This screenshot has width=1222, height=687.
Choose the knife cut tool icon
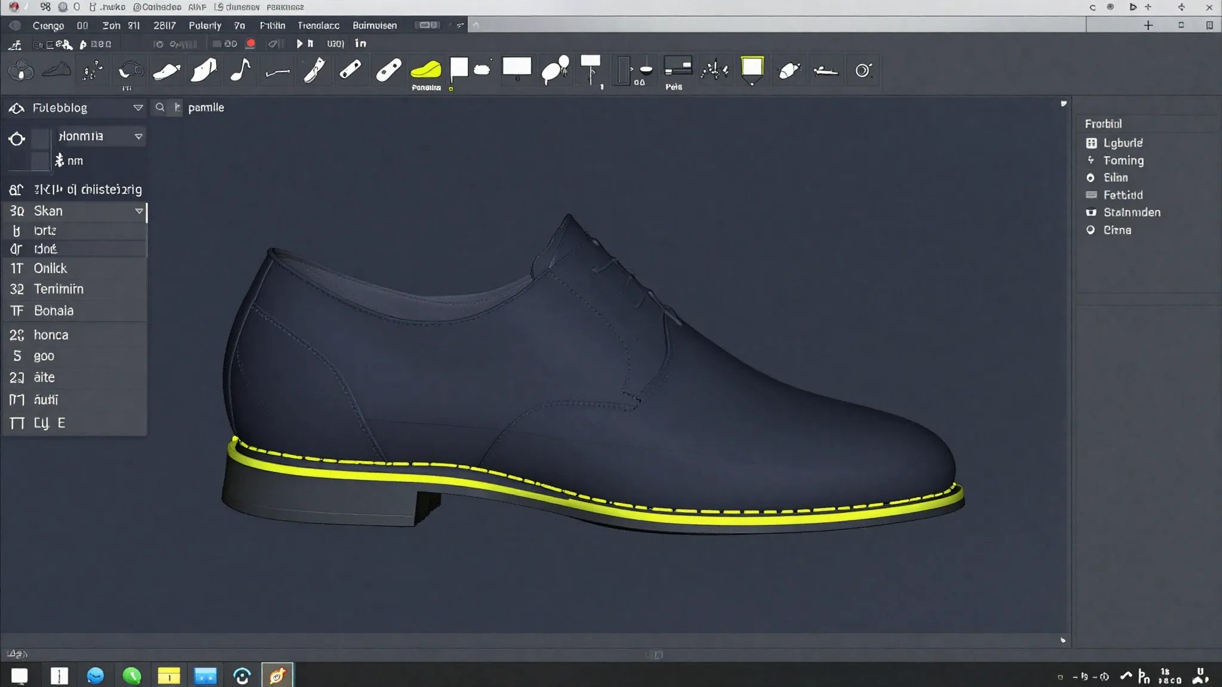(x=314, y=70)
